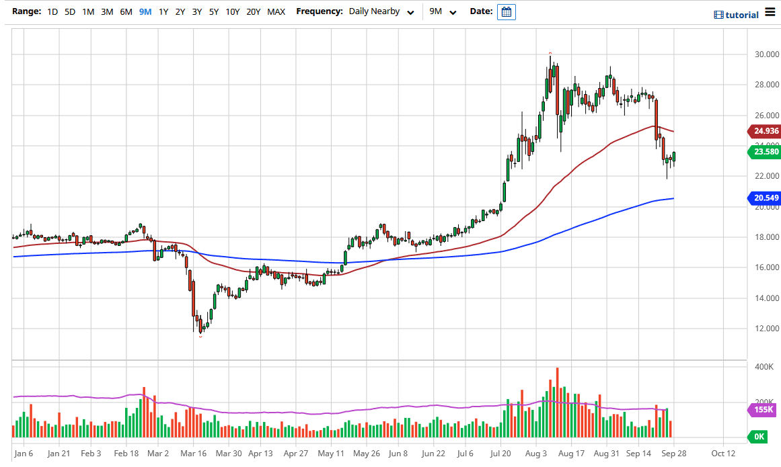Click the Aug 17 date label
The height and width of the screenshot is (467, 781).
pyautogui.click(x=571, y=454)
